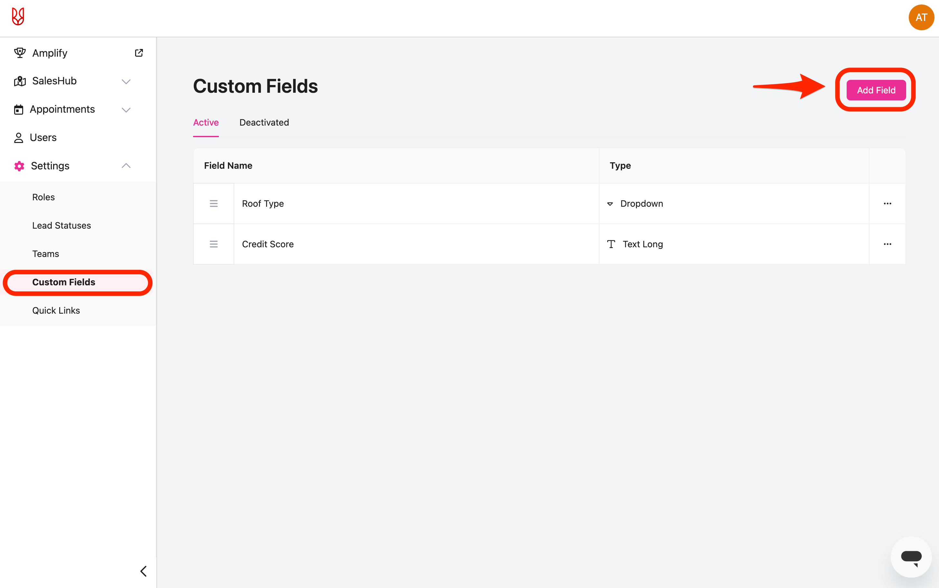The width and height of the screenshot is (939, 588).
Task: Expand the Appointments menu chevron
Action: (x=126, y=110)
